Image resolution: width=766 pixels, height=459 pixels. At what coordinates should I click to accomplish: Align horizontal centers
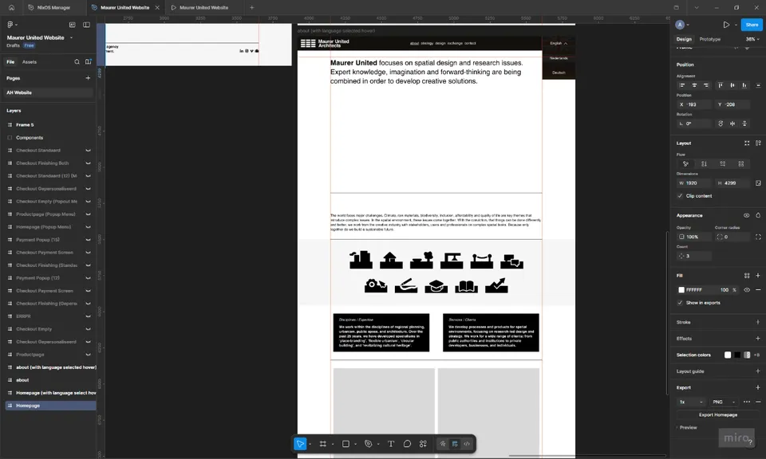[694, 85]
